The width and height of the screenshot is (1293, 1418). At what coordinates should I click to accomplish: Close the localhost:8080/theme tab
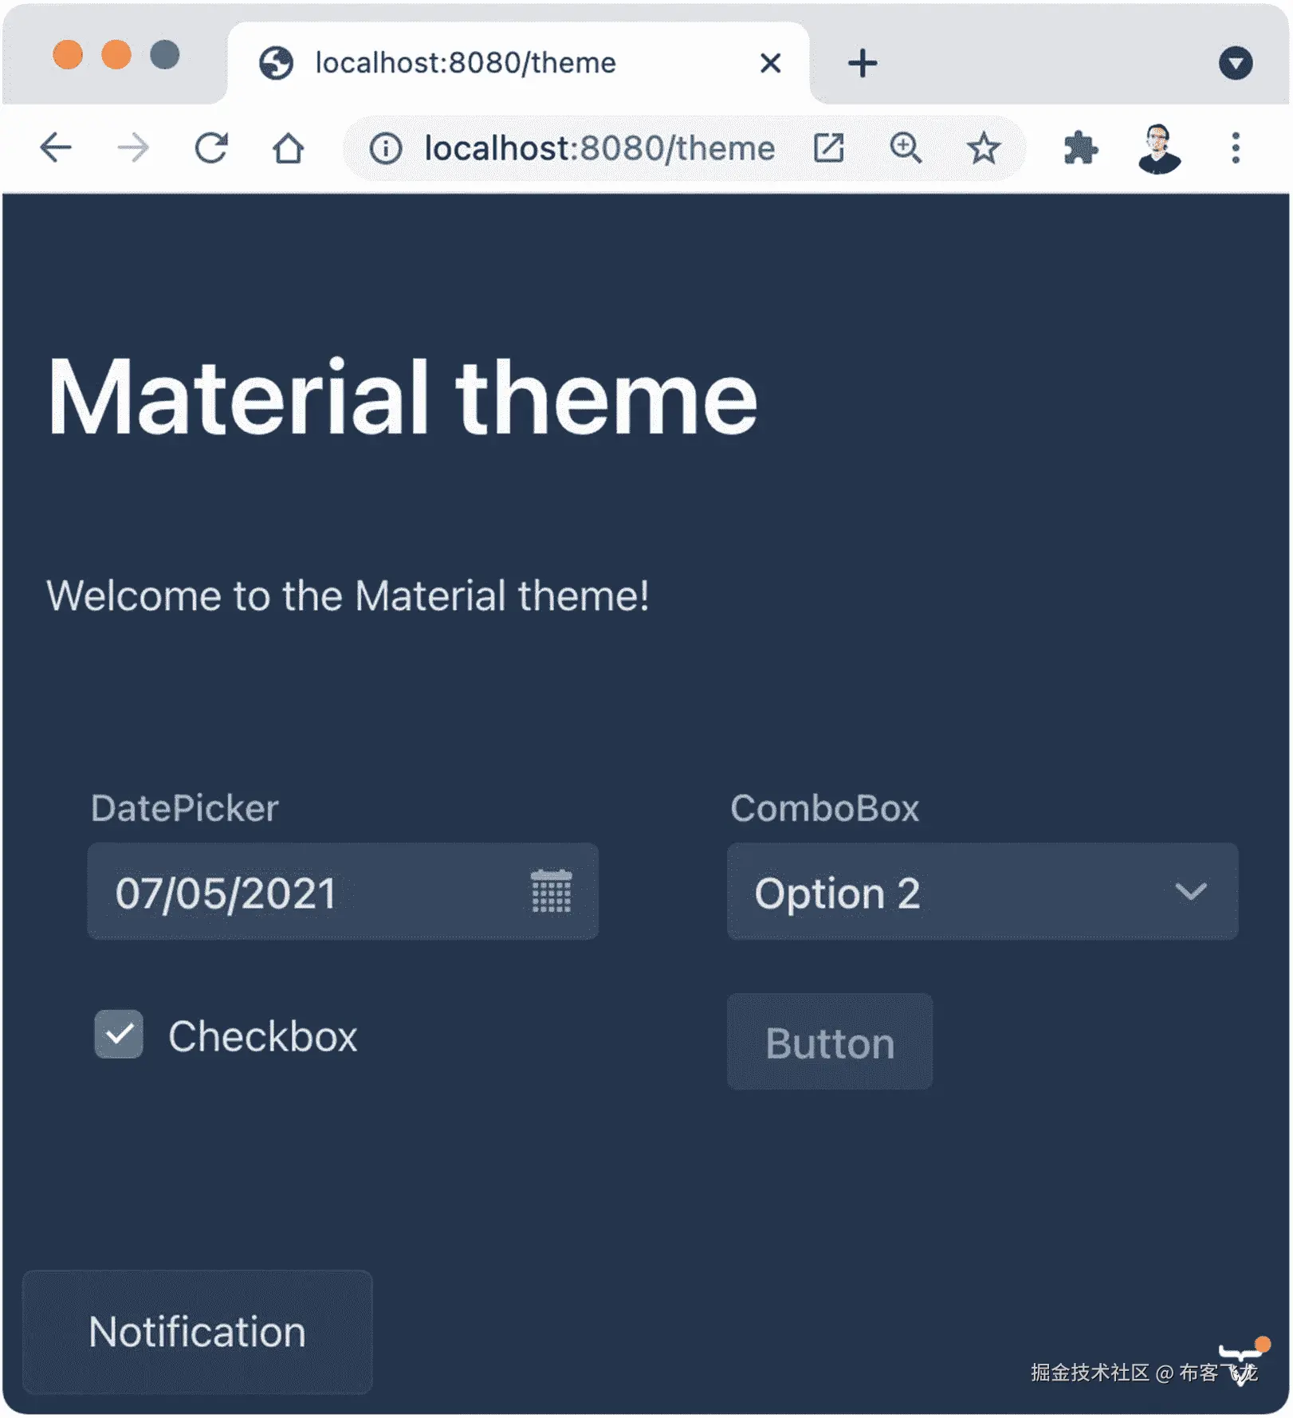coord(770,63)
